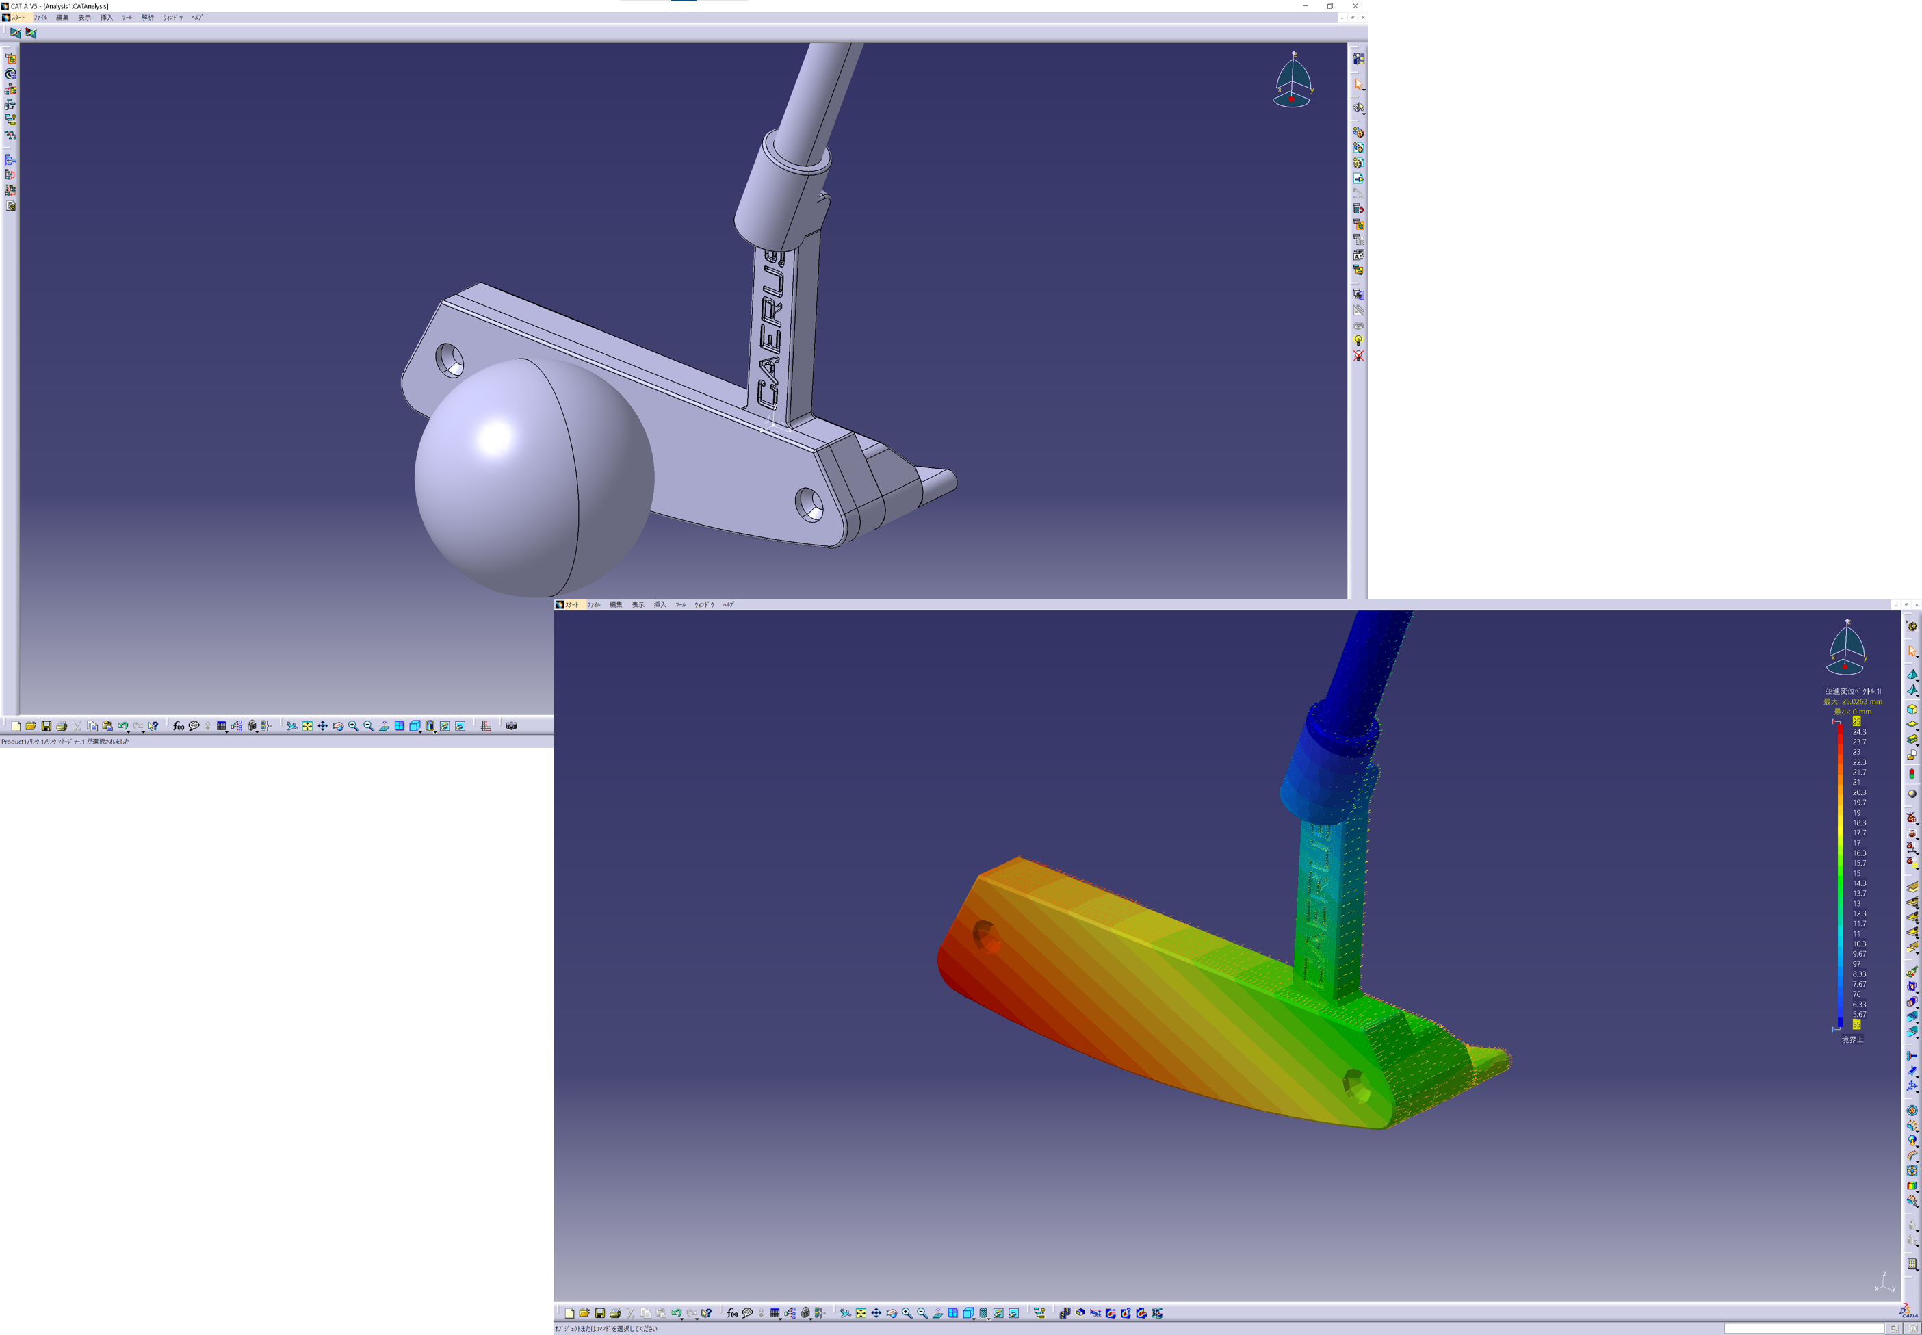Select the Pan tool in top window toolbar
Screen dimensions: 1922x1335
click(323, 726)
